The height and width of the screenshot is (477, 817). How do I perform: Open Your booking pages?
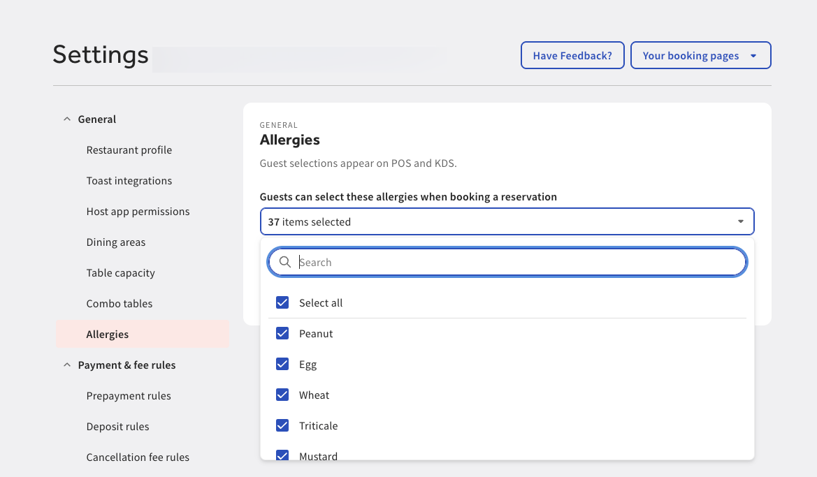tap(691, 55)
